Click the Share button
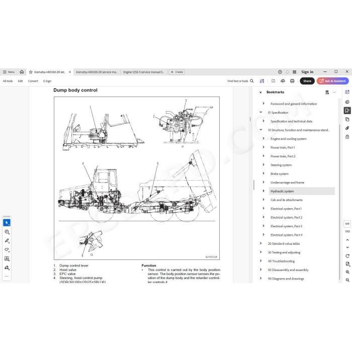The height and width of the screenshot is (352, 352). (x=307, y=81)
